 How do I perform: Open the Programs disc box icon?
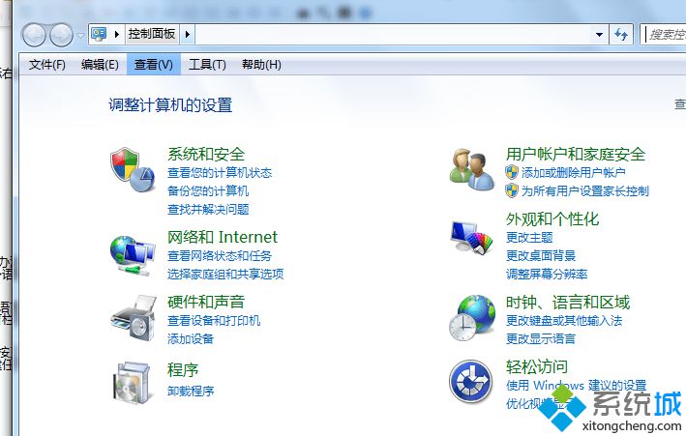133,382
